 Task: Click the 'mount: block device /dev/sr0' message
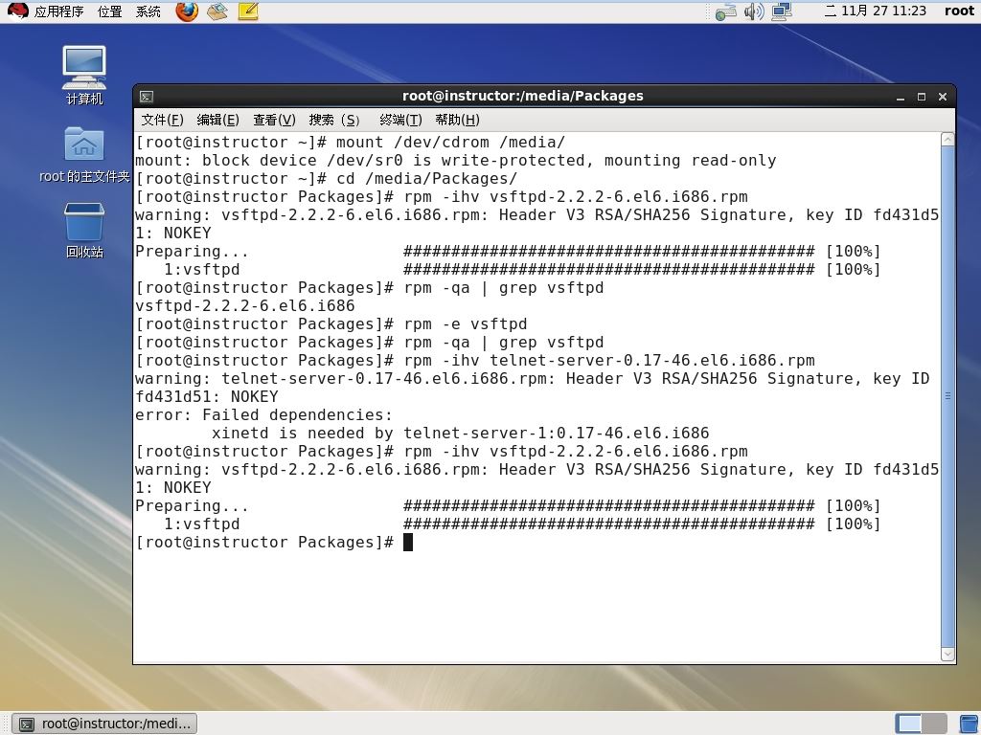click(455, 160)
